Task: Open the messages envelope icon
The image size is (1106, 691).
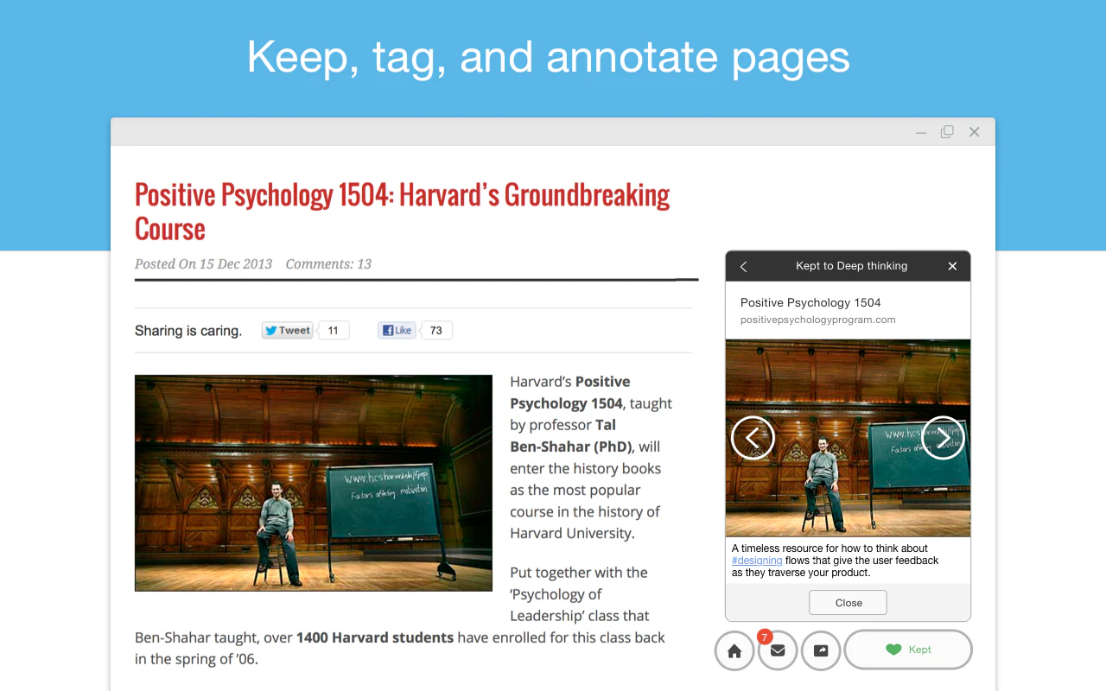Action: (778, 651)
